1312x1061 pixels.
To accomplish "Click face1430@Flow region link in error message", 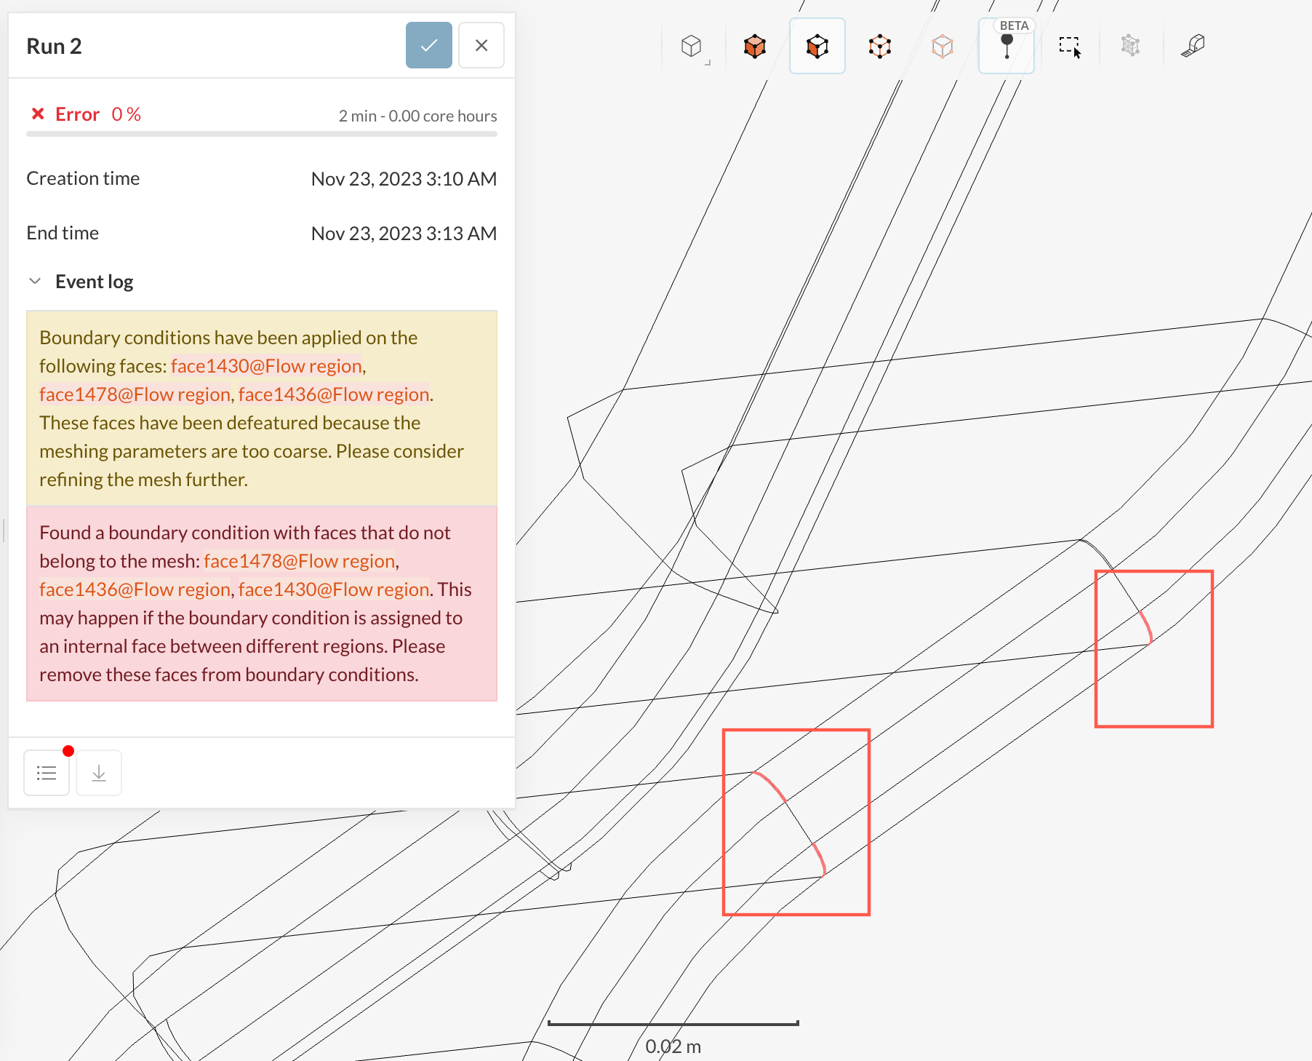I will pyautogui.click(x=334, y=589).
